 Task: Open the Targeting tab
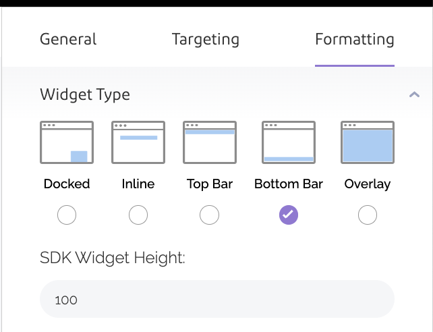(x=205, y=39)
